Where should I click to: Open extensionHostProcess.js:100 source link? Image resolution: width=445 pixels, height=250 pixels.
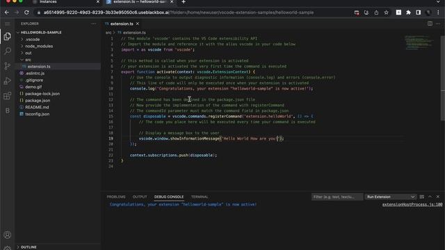(412, 204)
